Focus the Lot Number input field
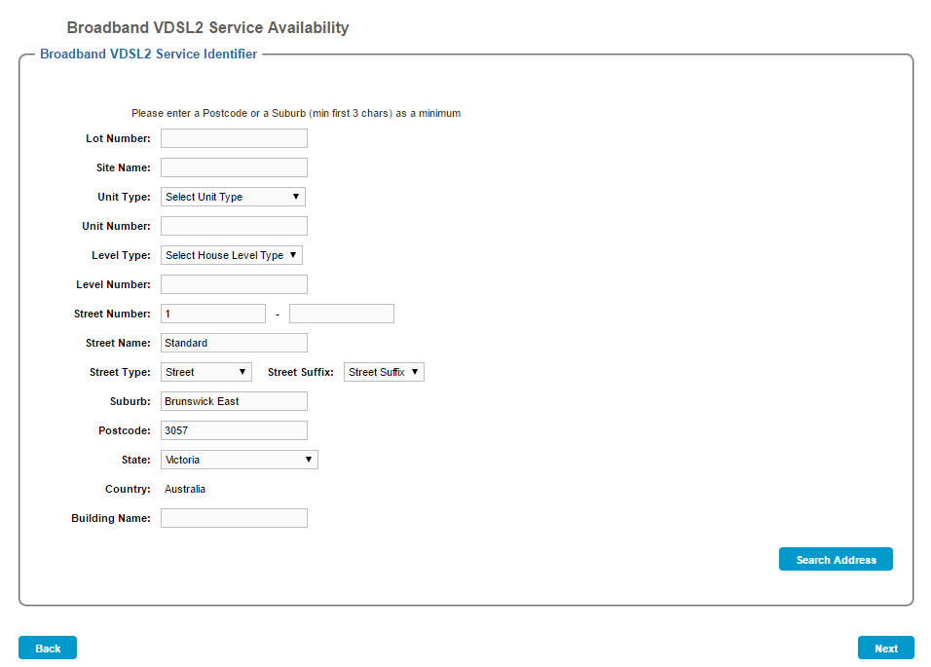 coord(234,138)
